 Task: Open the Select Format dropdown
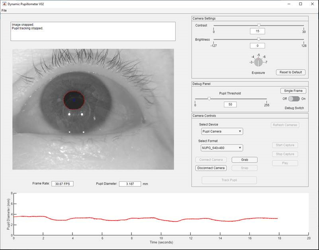(x=222, y=148)
